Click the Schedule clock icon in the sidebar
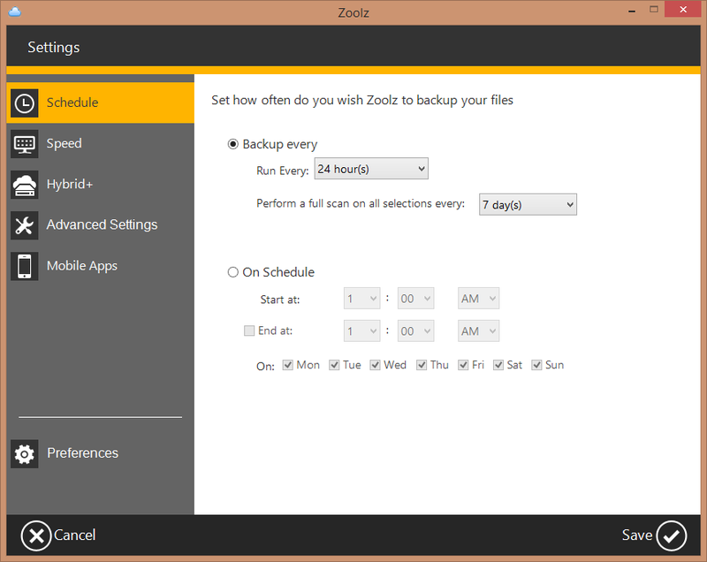Screen dimensions: 707x562 pyautogui.click(x=25, y=103)
